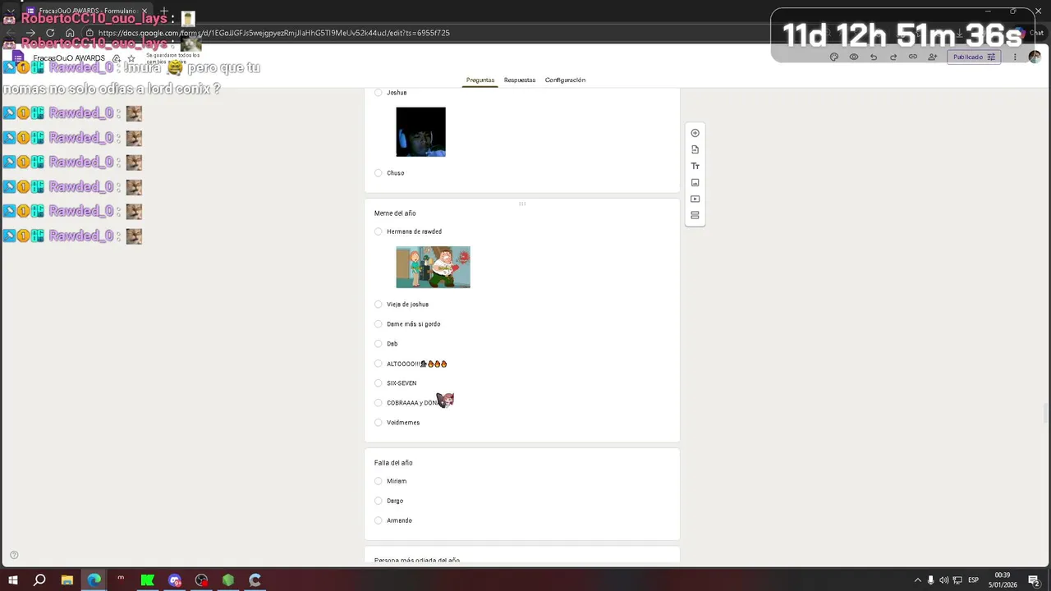Viewport: 1051px width, 591px height.
Task: Open the green cube taskbar app
Action: click(228, 580)
